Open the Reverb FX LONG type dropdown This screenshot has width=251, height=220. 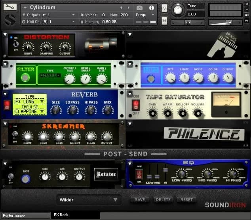(30, 101)
